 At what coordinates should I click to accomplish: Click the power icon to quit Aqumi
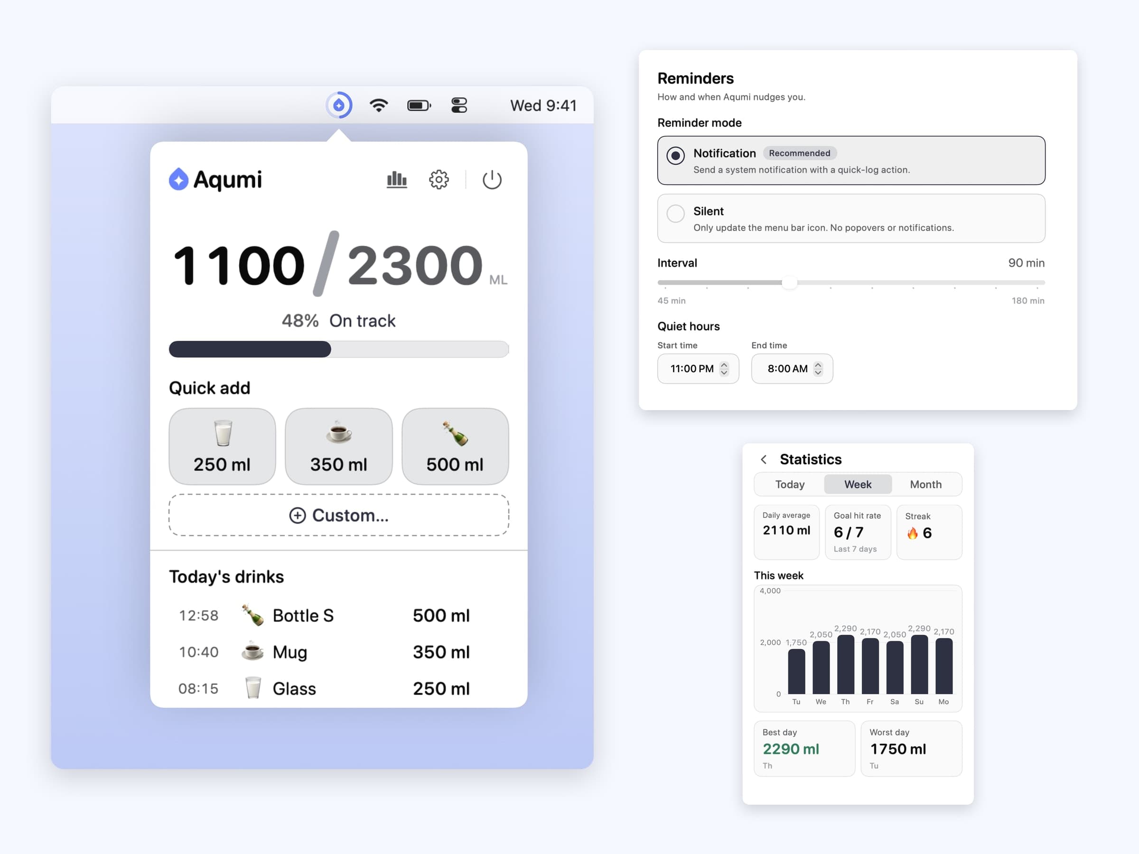[492, 180]
